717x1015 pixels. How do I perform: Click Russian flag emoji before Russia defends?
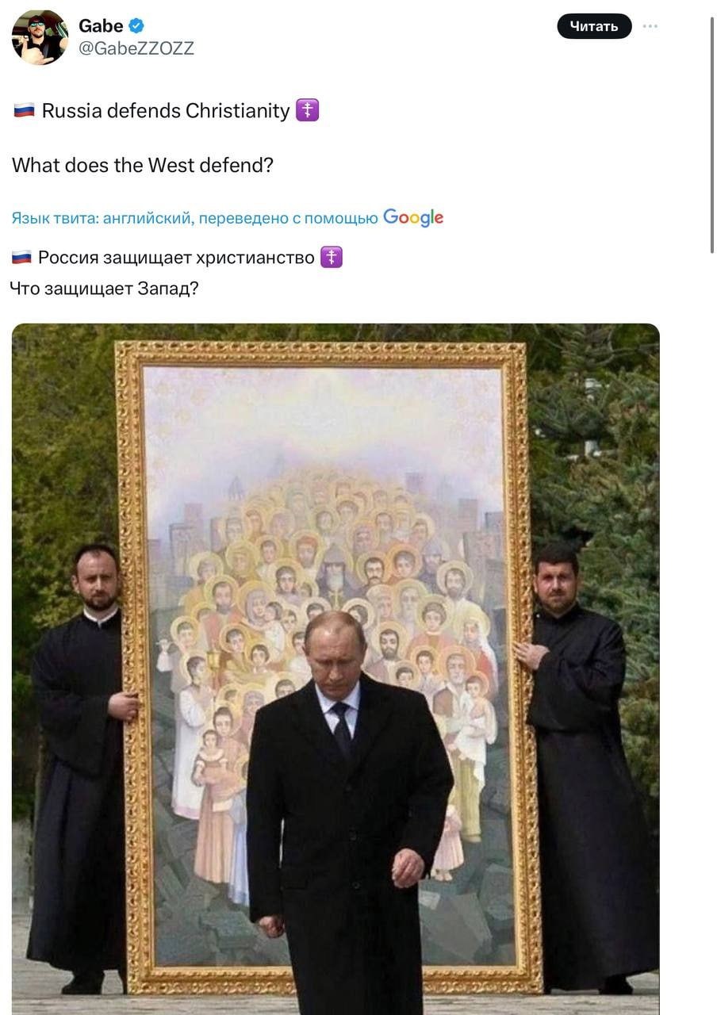click(x=24, y=111)
